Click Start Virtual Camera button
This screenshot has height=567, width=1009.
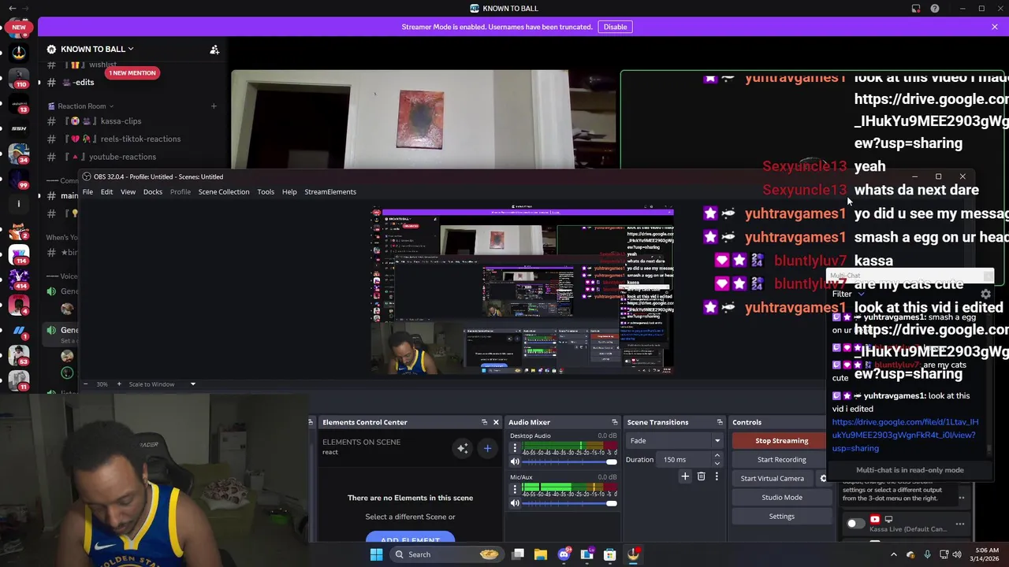[x=773, y=478]
